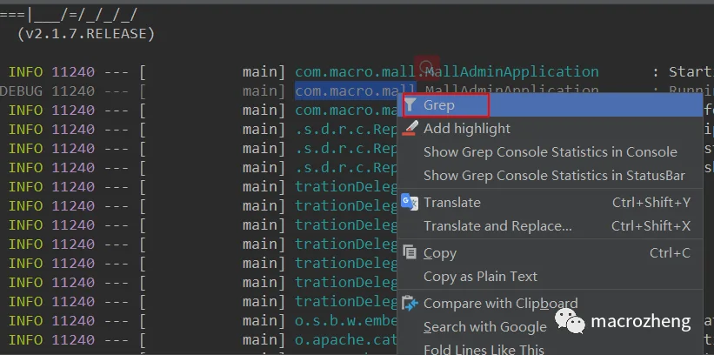Click the Add highlight marker icon
This screenshot has height=355, width=714.
click(x=410, y=129)
